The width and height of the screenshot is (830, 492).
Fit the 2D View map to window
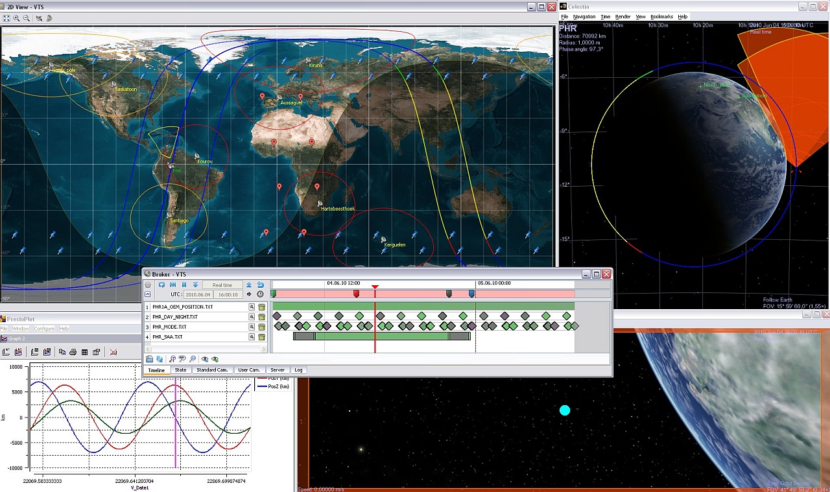[x=6, y=18]
